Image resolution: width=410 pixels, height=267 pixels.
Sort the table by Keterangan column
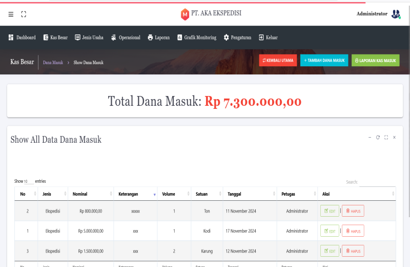(x=135, y=194)
